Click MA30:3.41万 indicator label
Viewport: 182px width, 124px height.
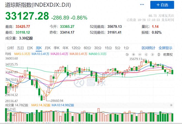tap(78, 54)
